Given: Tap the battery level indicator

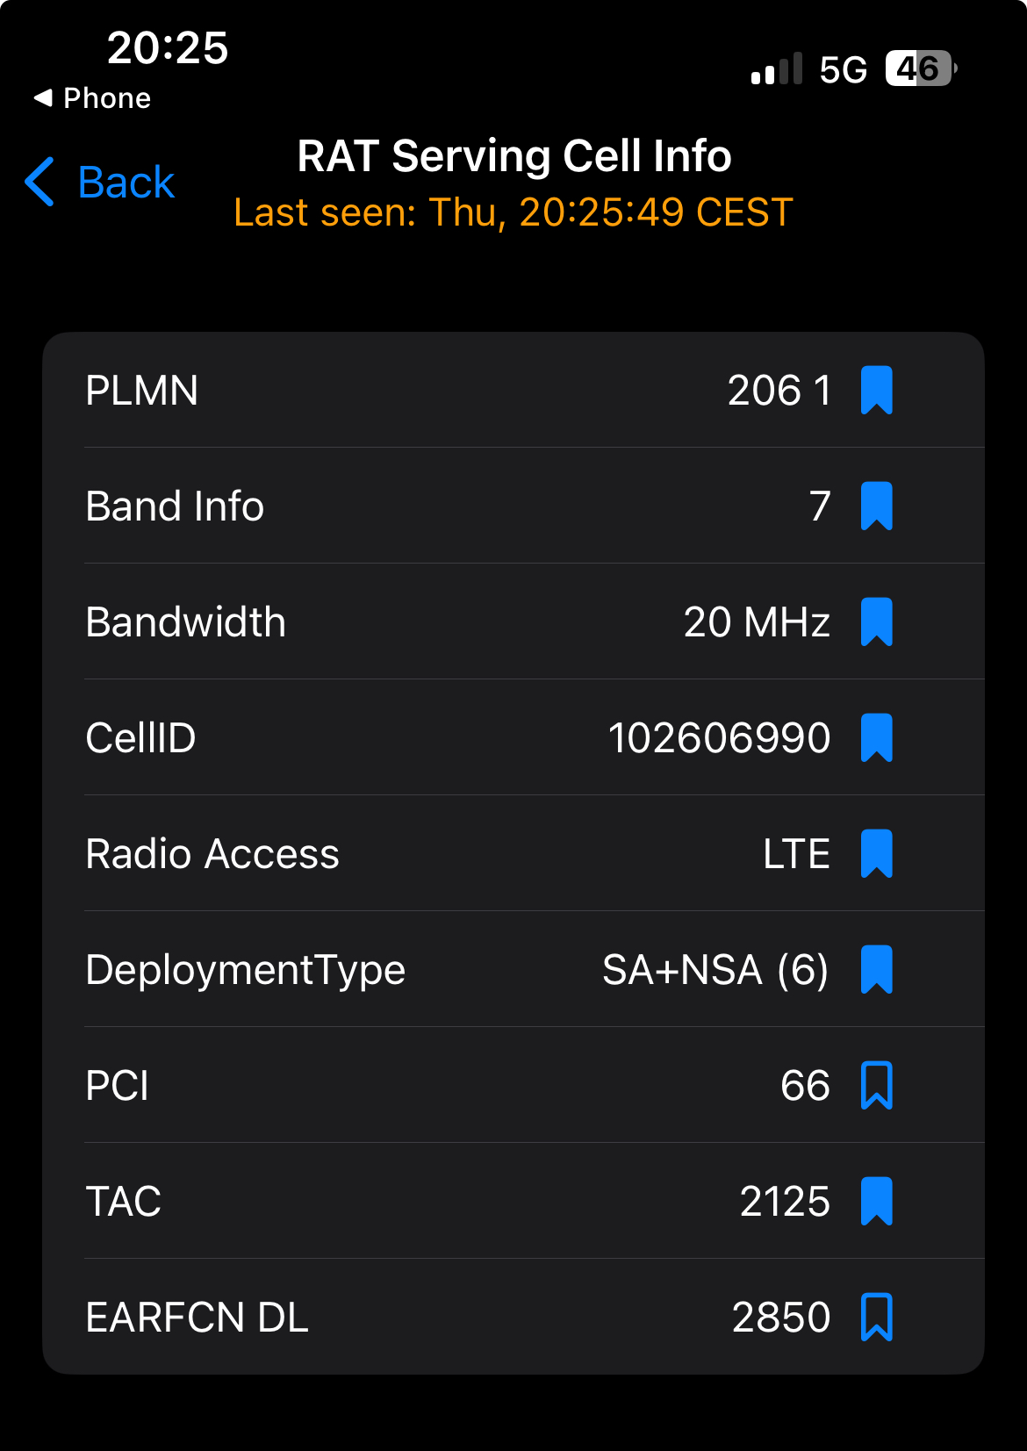Looking at the screenshot, I should point(920,68).
